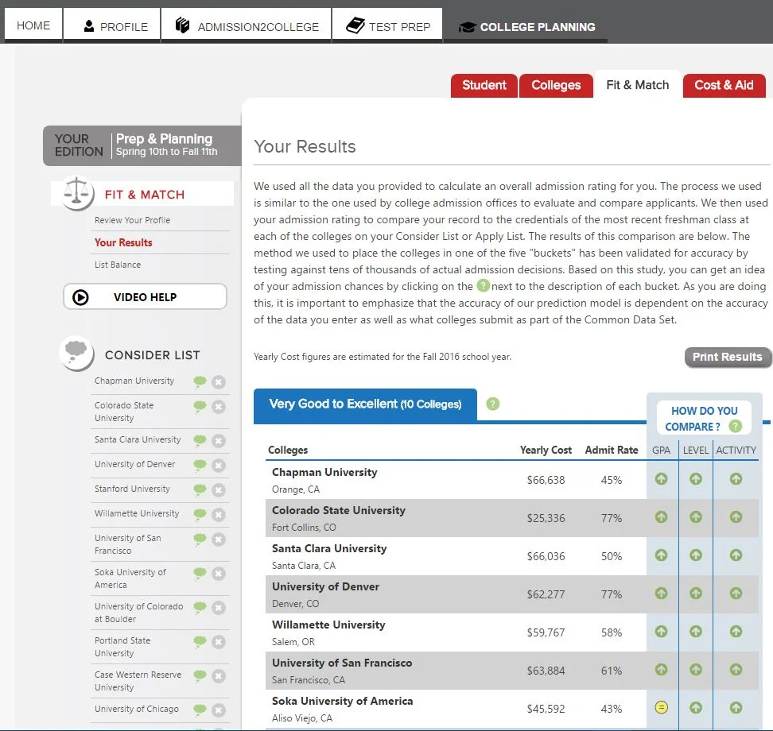Click University of San Francisco ACTIVITY arrow icon
Screen dimensions: 773x731
pyautogui.click(x=736, y=670)
